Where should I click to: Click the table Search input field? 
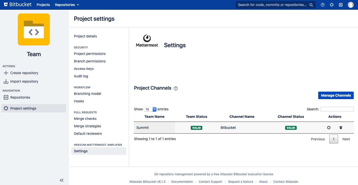tap(337, 109)
